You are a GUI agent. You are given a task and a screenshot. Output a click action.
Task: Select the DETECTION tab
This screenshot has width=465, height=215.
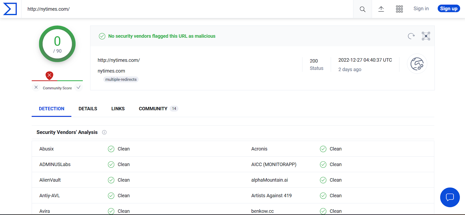(x=51, y=109)
